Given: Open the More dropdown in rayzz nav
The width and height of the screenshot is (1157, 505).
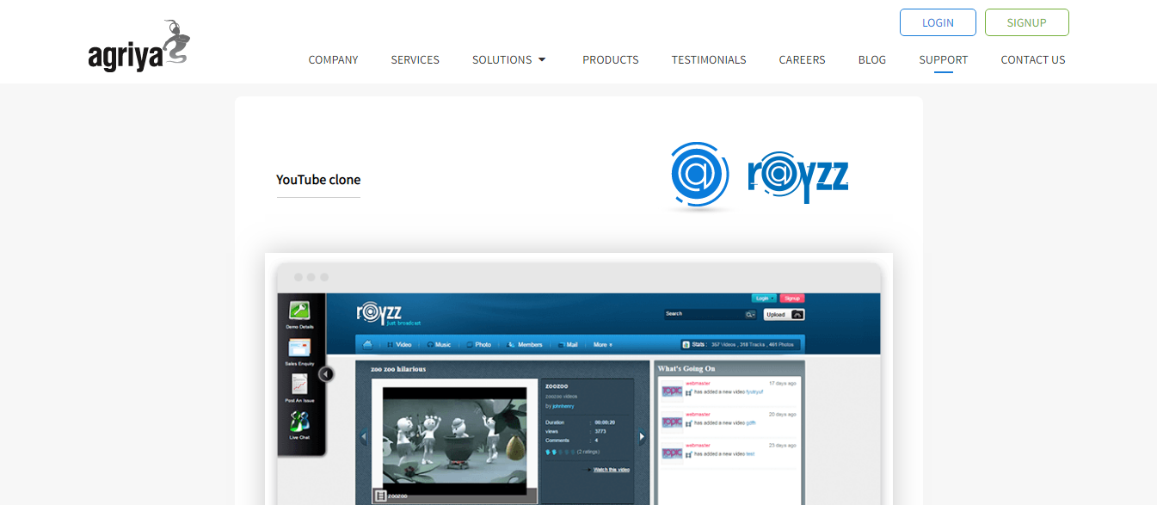Looking at the screenshot, I should tap(603, 345).
